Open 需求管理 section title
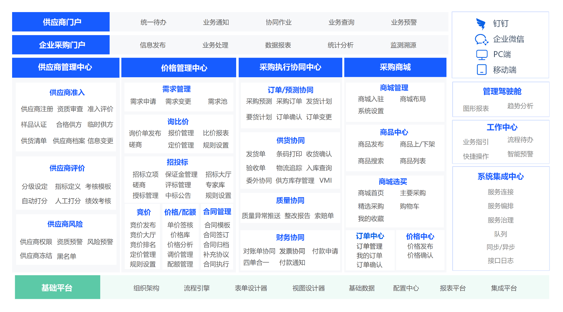The height and width of the screenshot is (312, 563). pyautogui.click(x=177, y=89)
